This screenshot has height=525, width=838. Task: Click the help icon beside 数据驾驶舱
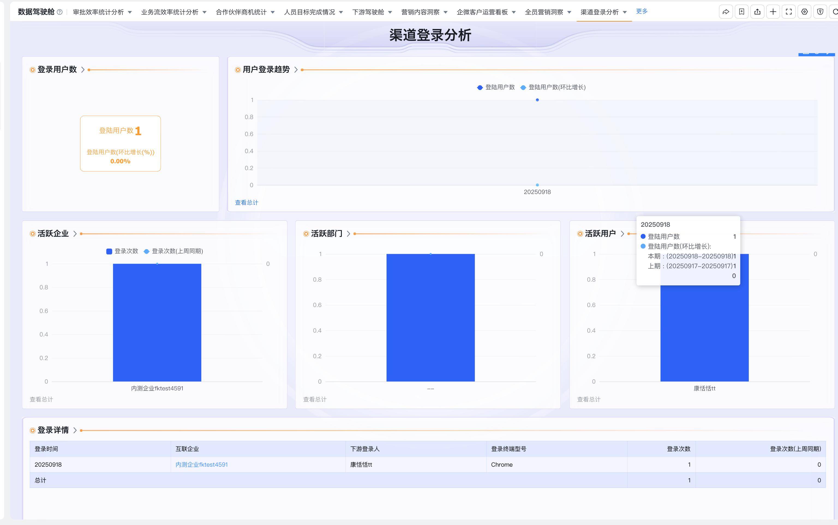tap(60, 12)
